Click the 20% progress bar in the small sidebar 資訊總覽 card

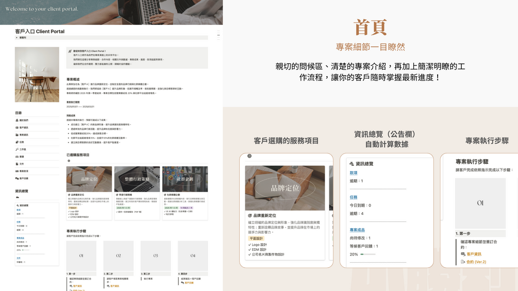click(26, 250)
